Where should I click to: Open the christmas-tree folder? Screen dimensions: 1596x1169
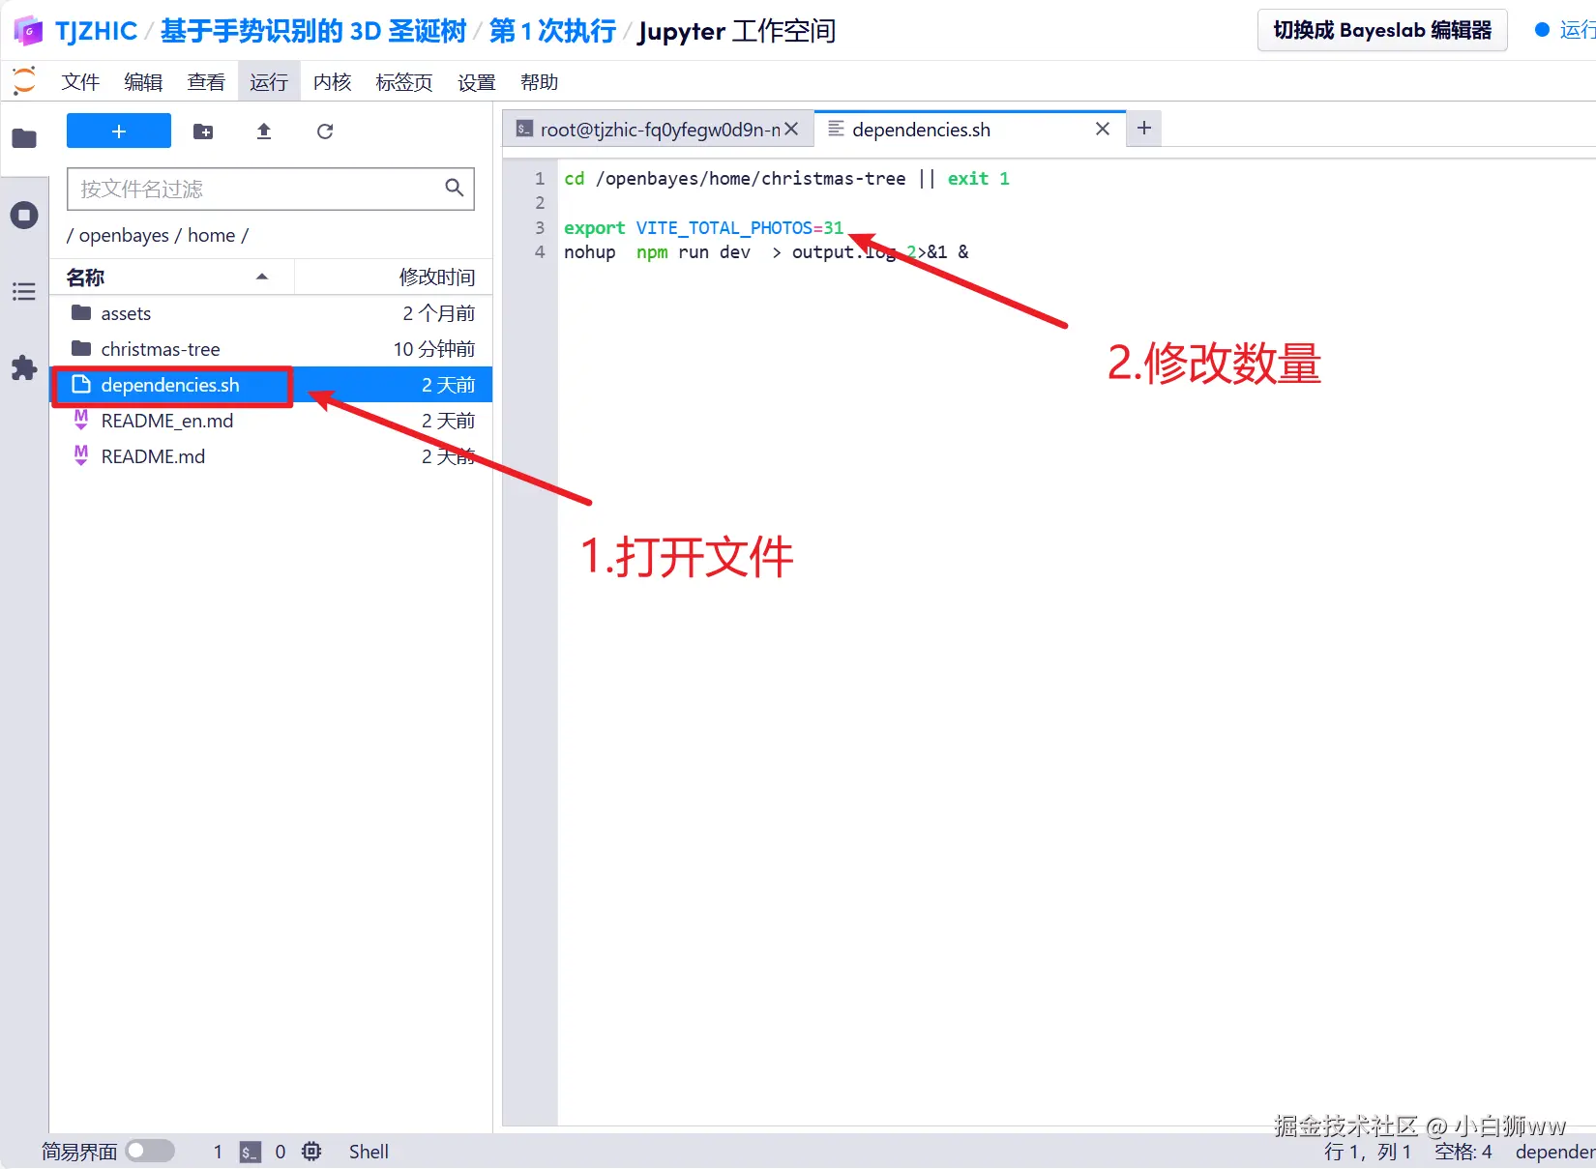pos(161,349)
